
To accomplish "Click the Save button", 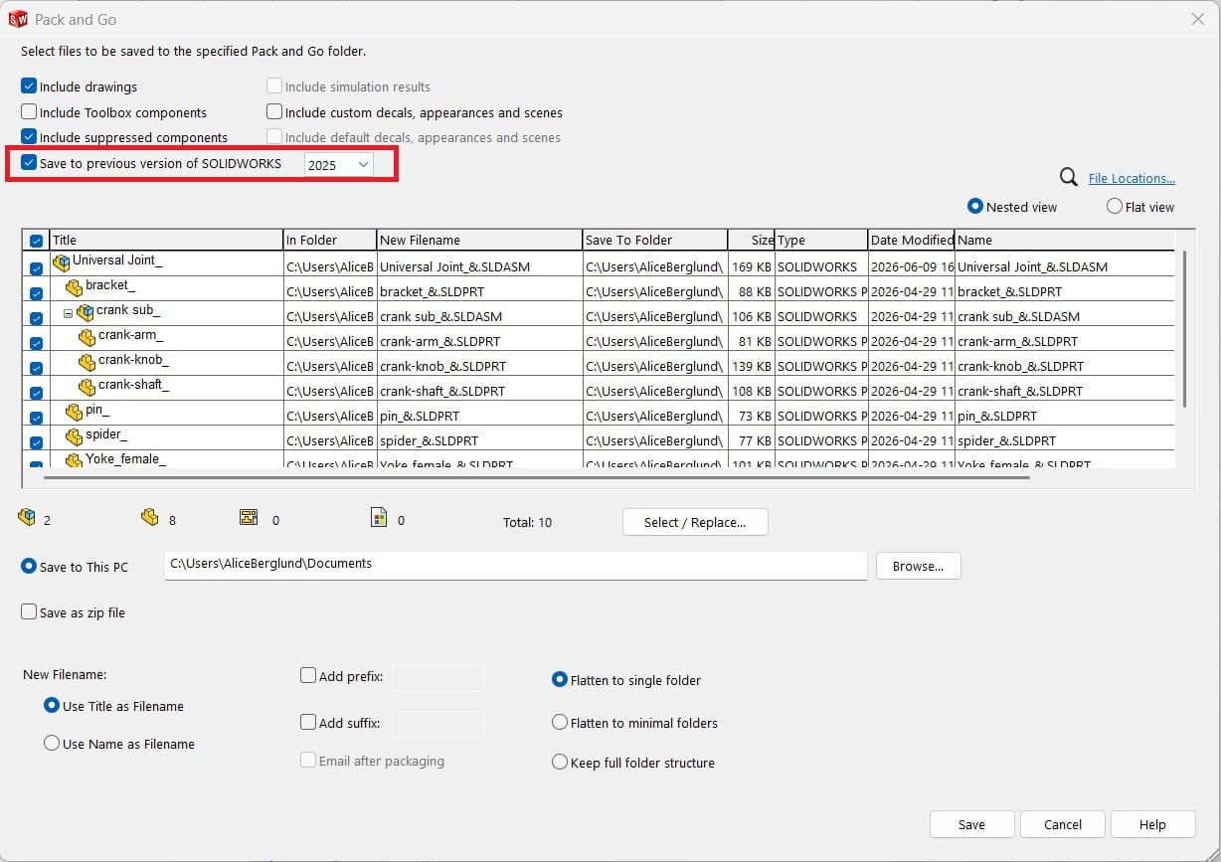I will pos(971,824).
